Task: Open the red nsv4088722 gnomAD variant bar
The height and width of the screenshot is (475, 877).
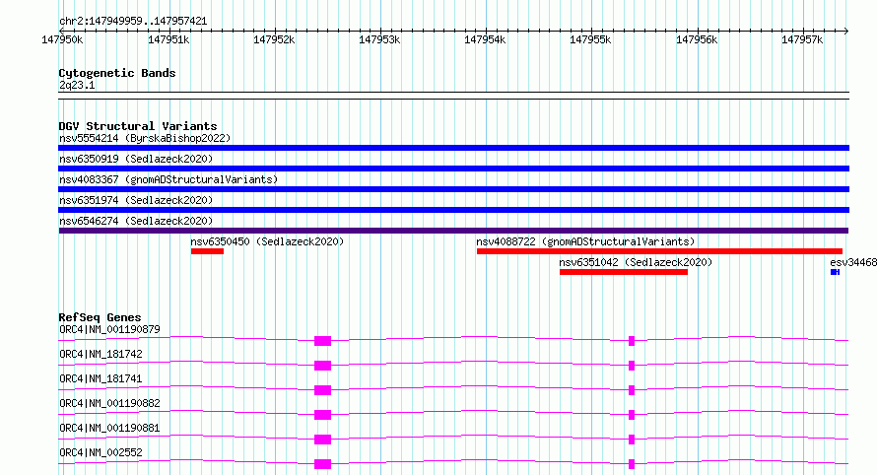Action: pos(659,251)
